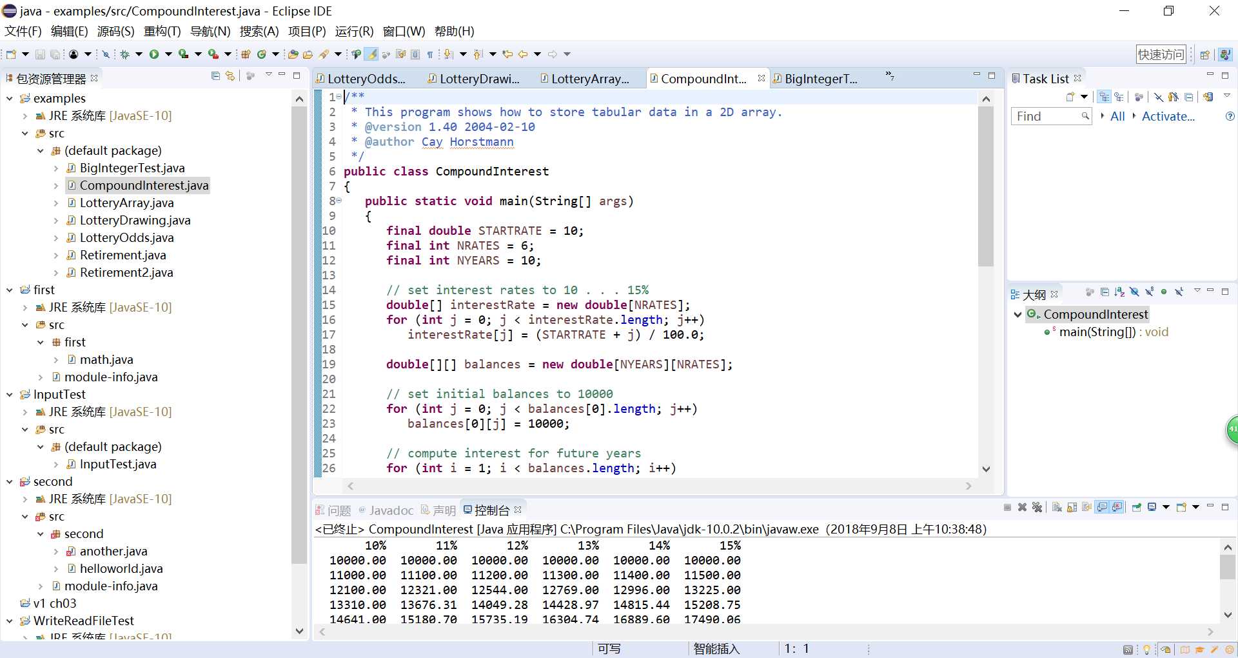Collapse all in Package Explorer
The height and width of the screenshot is (658, 1238).
(x=215, y=76)
